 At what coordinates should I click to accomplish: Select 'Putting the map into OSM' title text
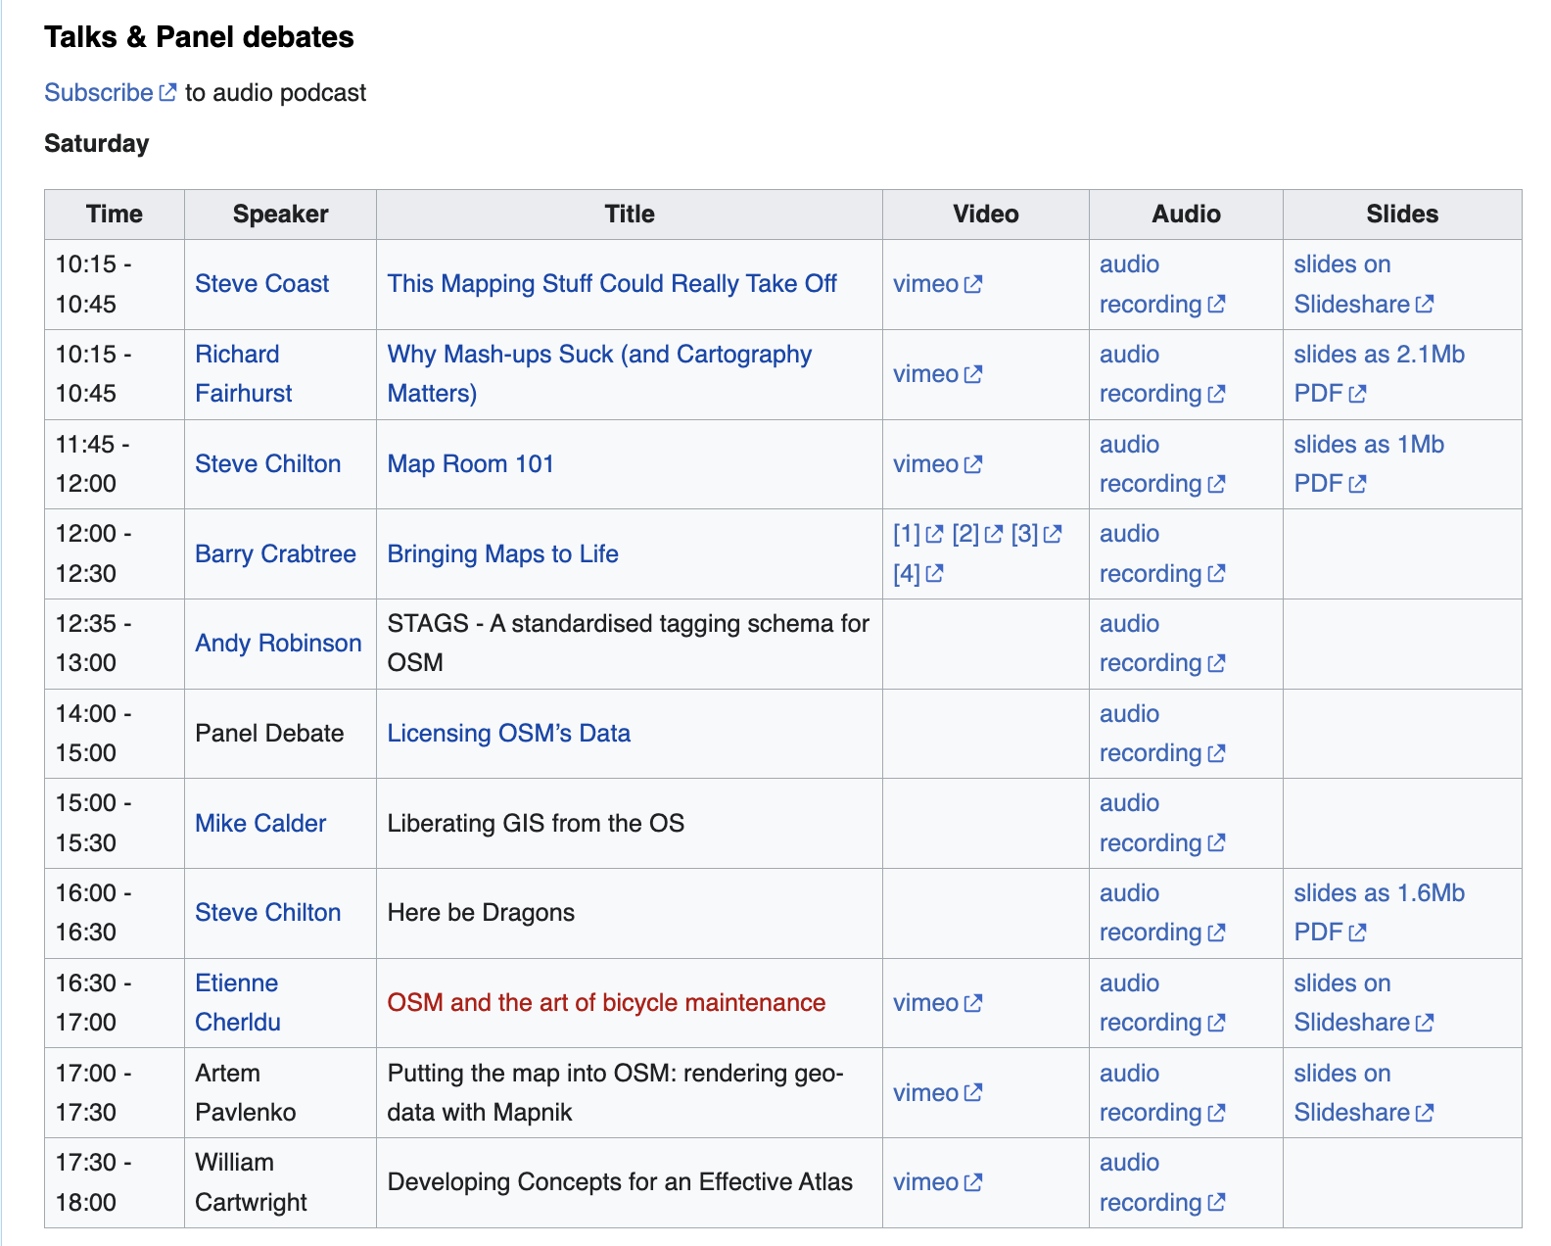[x=615, y=1093]
